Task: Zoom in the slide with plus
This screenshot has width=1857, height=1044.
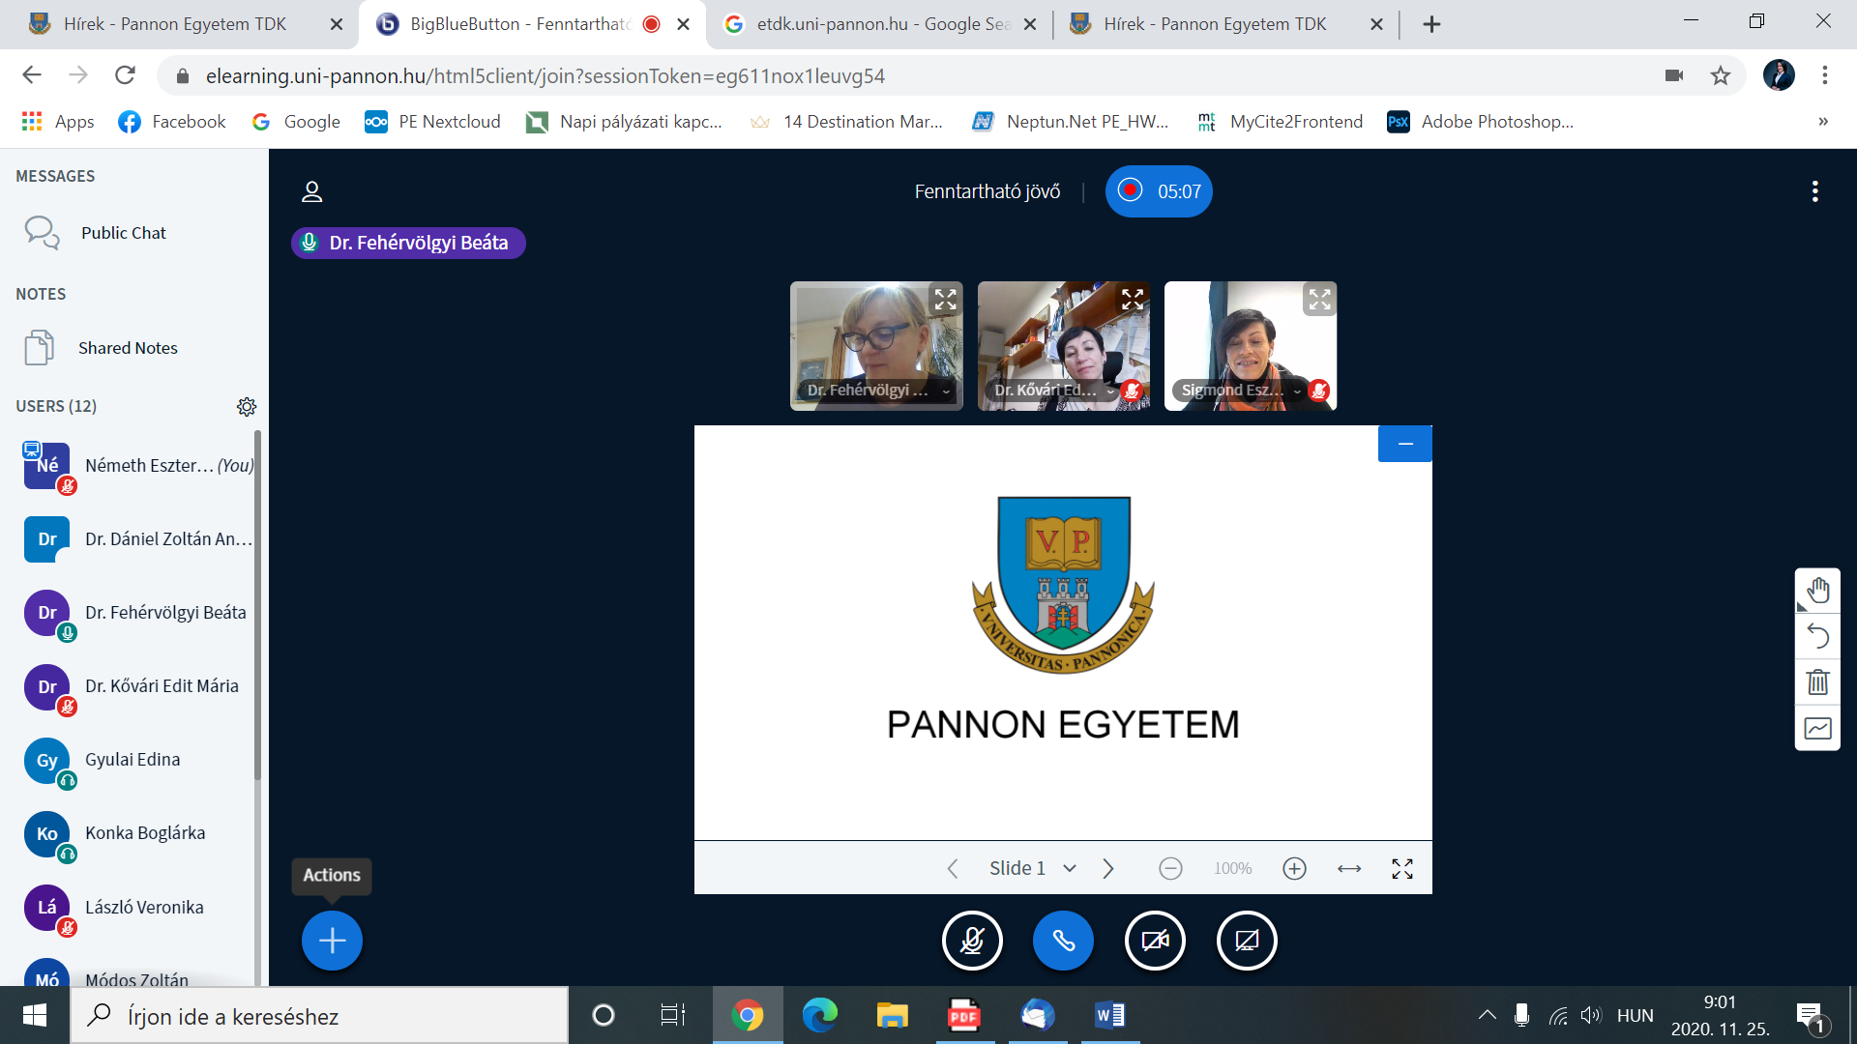Action: pyautogui.click(x=1294, y=869)
